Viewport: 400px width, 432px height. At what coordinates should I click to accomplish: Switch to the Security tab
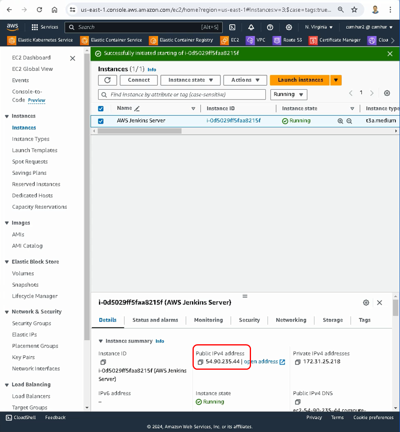249,320
